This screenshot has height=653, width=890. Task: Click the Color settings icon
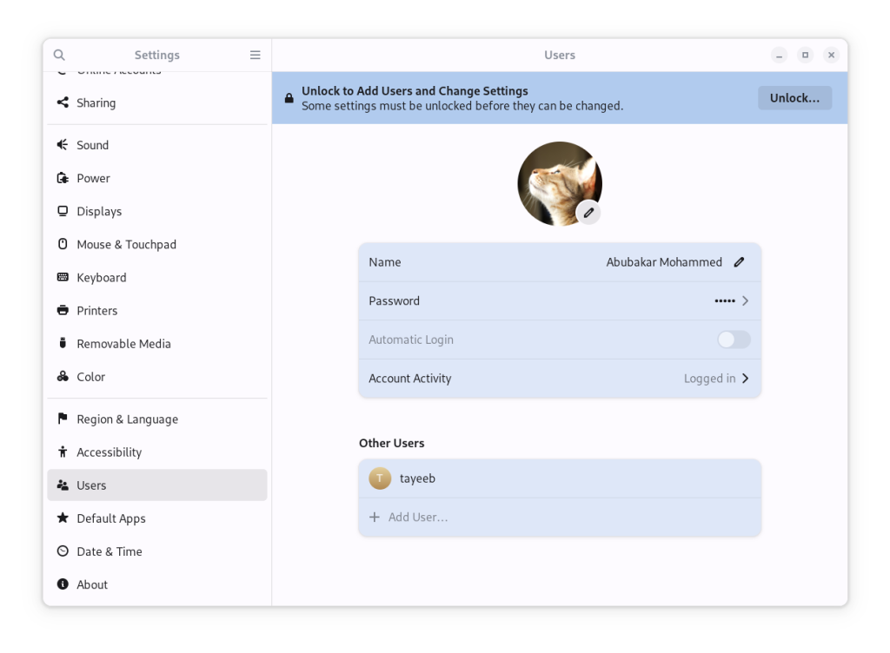click(62, 376)
